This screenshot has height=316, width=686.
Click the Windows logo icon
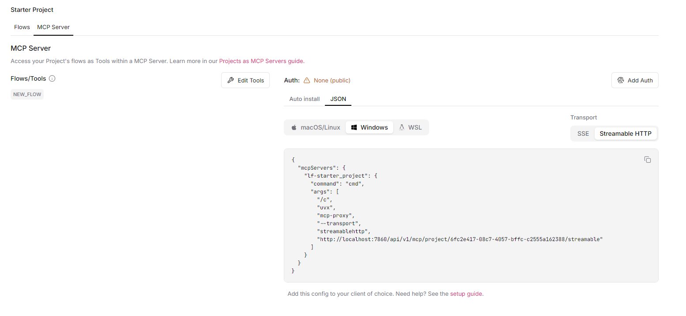coord(354,127)
